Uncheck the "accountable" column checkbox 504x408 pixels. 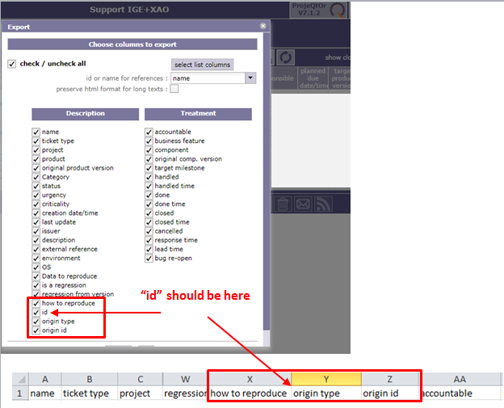(x=149, y=132)
